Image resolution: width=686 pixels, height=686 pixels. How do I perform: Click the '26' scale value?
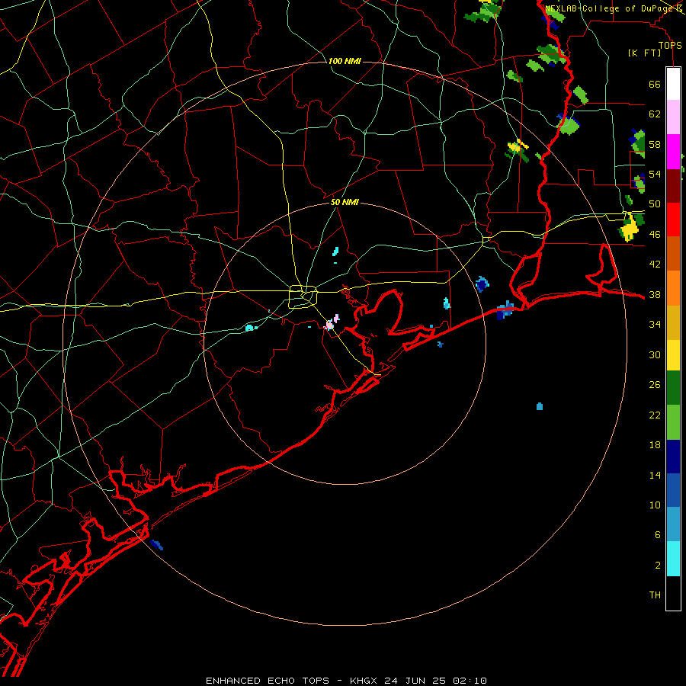click(x=655, y=385)
